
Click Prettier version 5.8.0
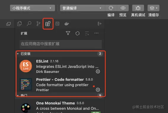(x=89, y=80)
